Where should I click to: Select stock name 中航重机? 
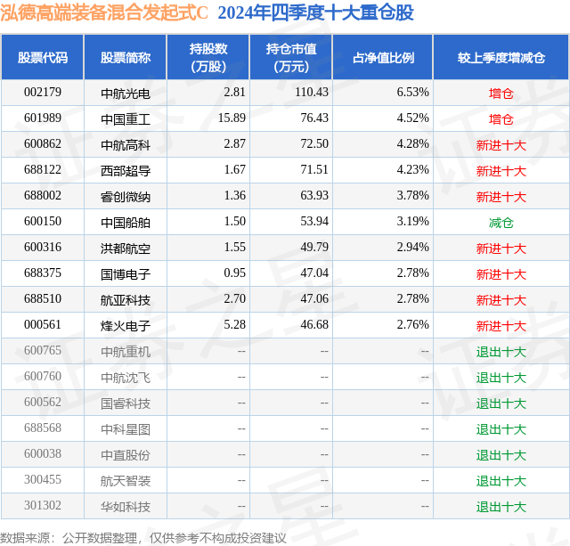point(126,352)
